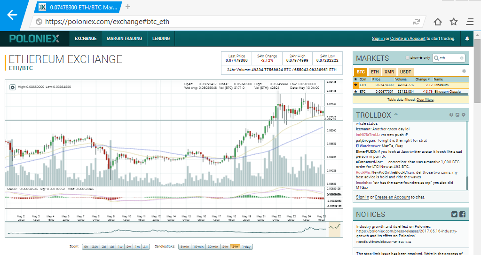The width and height of the screenshot is (481, 255).
Task: Switch to the XMR markets tab
Action: [389, 72]
